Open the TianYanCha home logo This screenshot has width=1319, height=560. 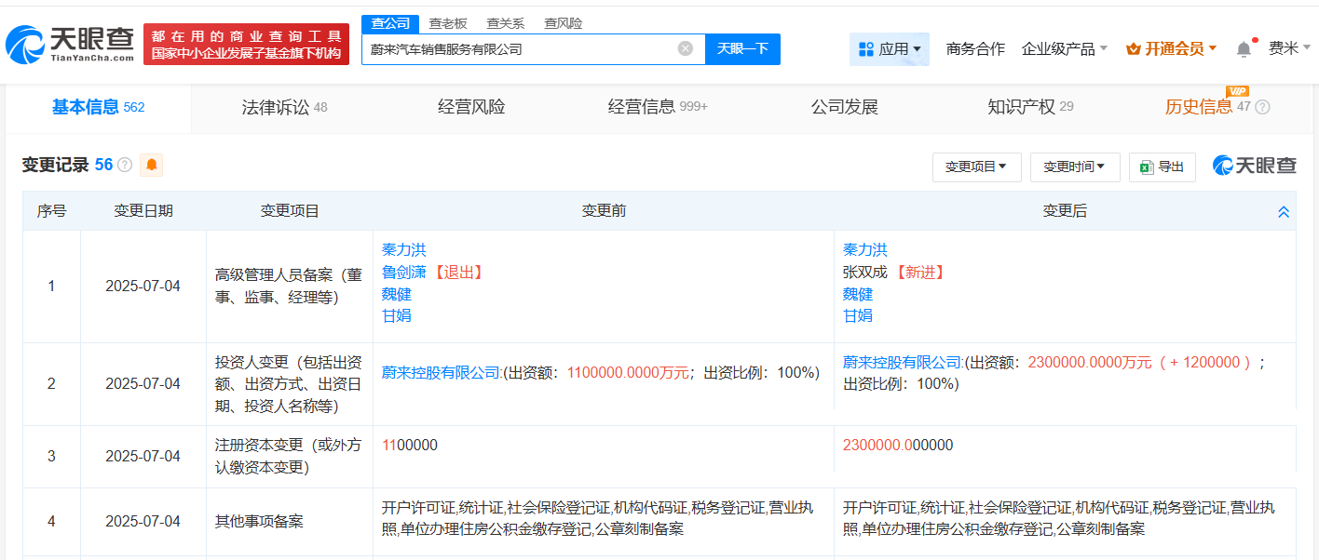70,44
